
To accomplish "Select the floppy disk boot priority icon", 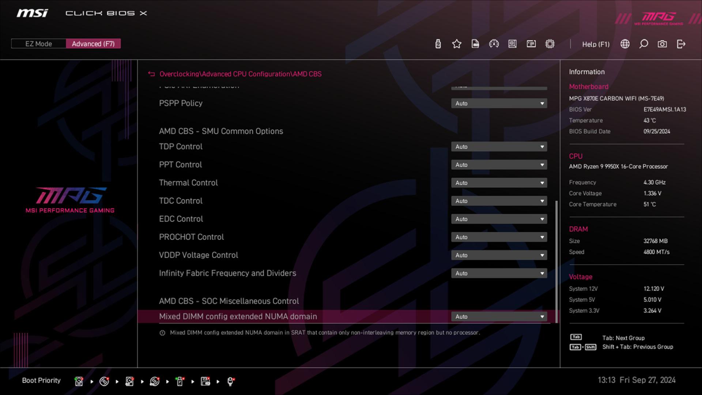I will [x=205, y=381].
